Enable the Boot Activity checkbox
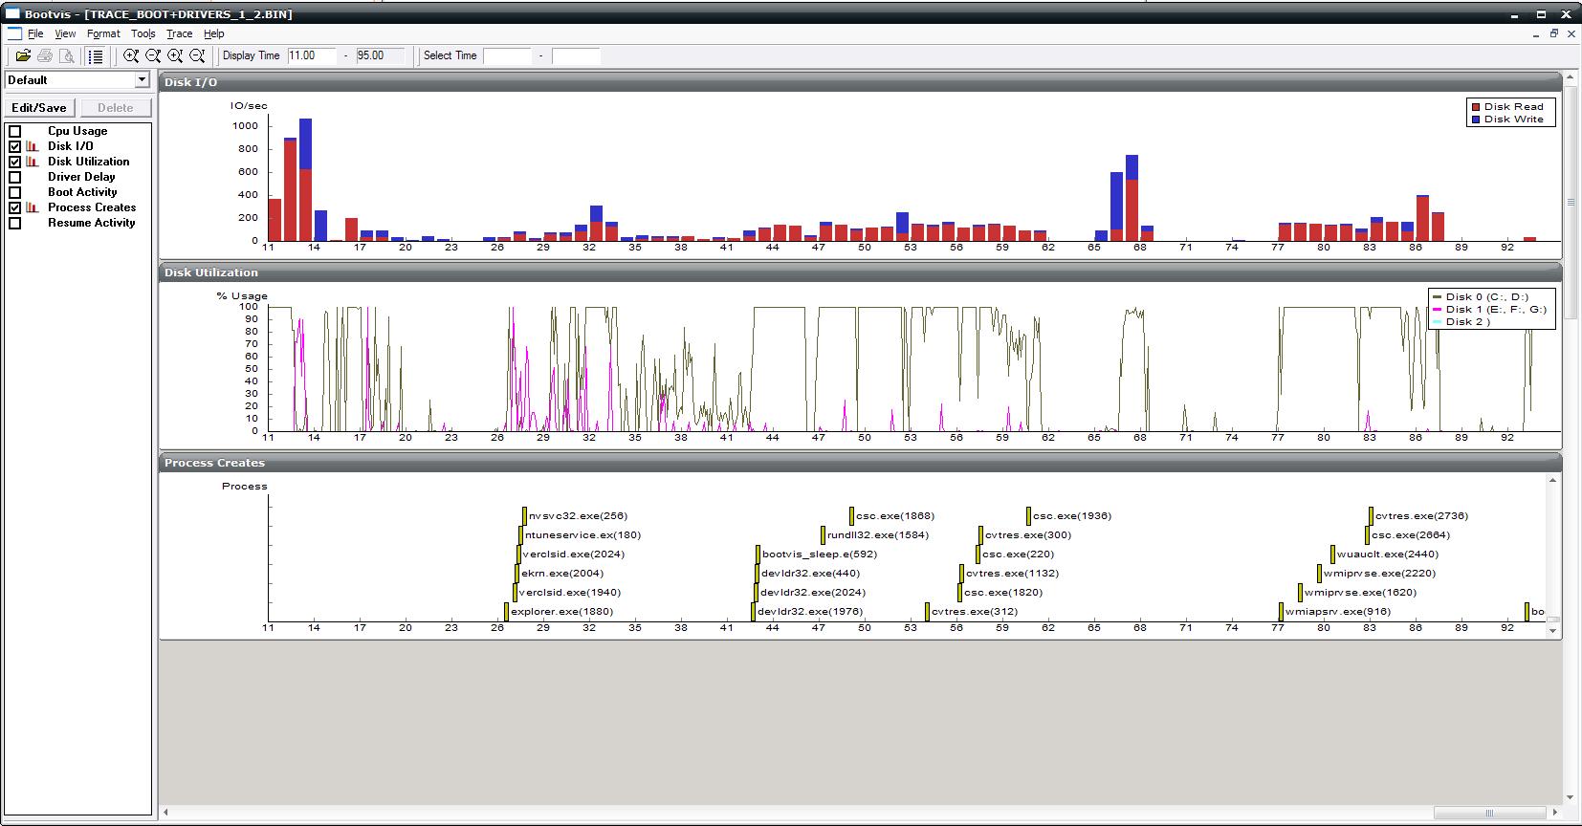The height and width of the screenshot is (826, 1582). (x=15, y=193)
